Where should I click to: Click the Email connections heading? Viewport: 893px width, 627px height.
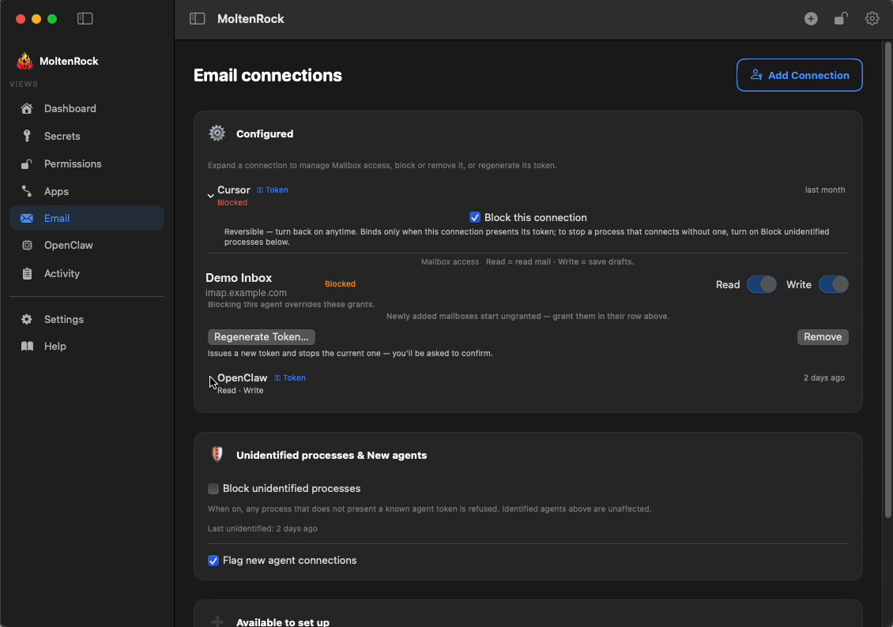point(268,75)
